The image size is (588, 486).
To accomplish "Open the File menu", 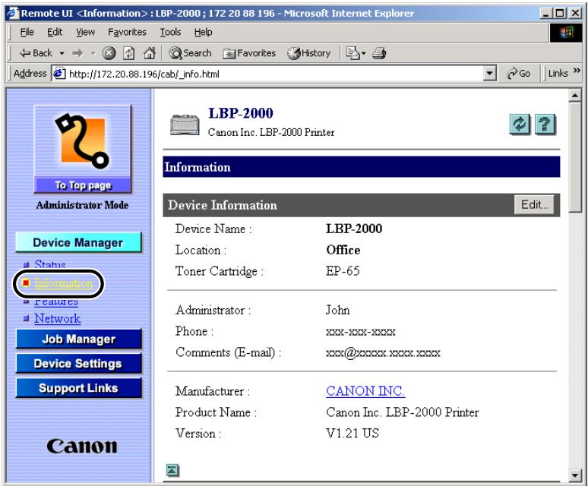I will coord(27,32).
